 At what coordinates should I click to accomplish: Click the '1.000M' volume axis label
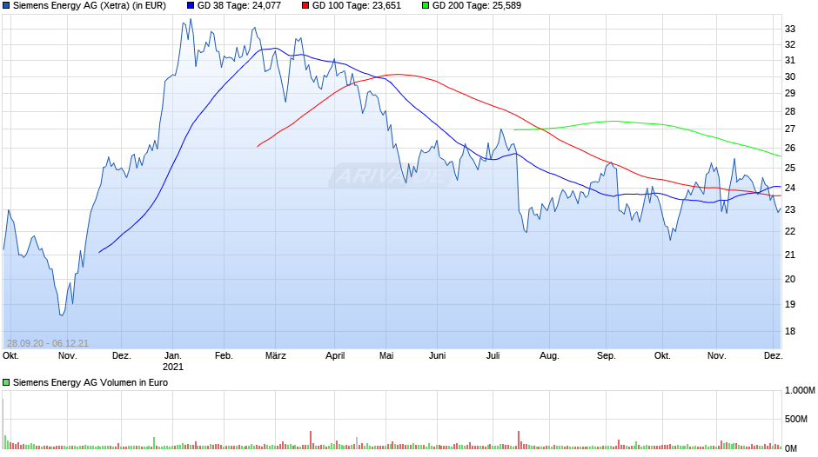[x=800, y=391]
